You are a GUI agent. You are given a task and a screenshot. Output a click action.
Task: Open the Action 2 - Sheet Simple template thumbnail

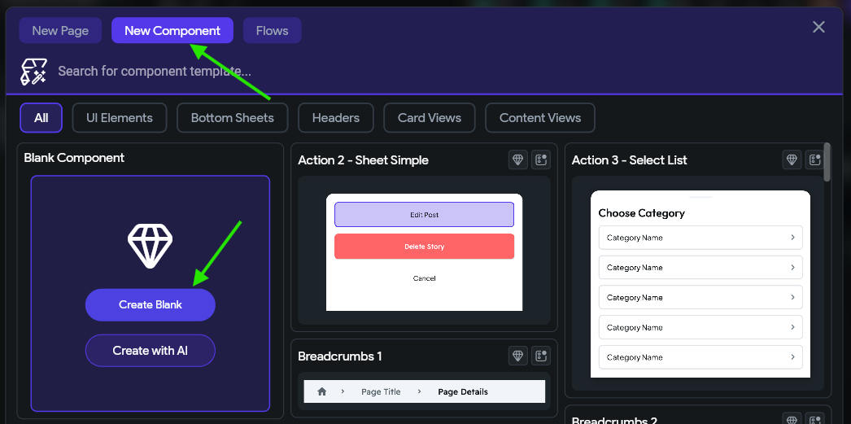pyautogui.click(x=424, y=251)
